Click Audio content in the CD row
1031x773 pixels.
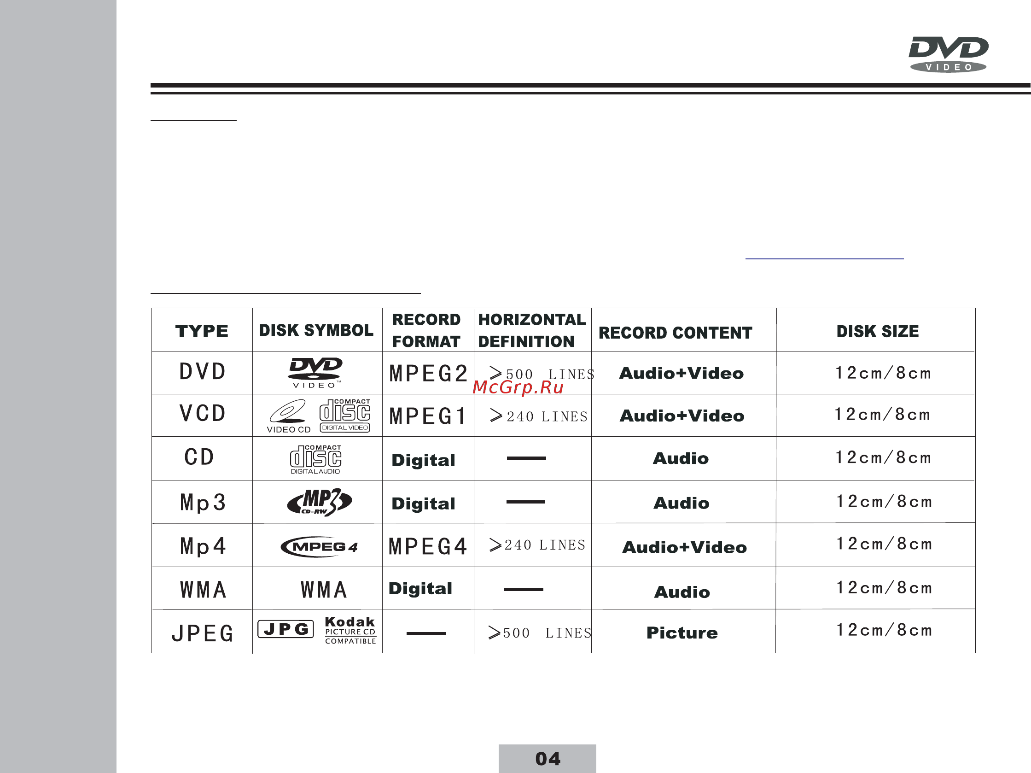[x=681, y=458]
